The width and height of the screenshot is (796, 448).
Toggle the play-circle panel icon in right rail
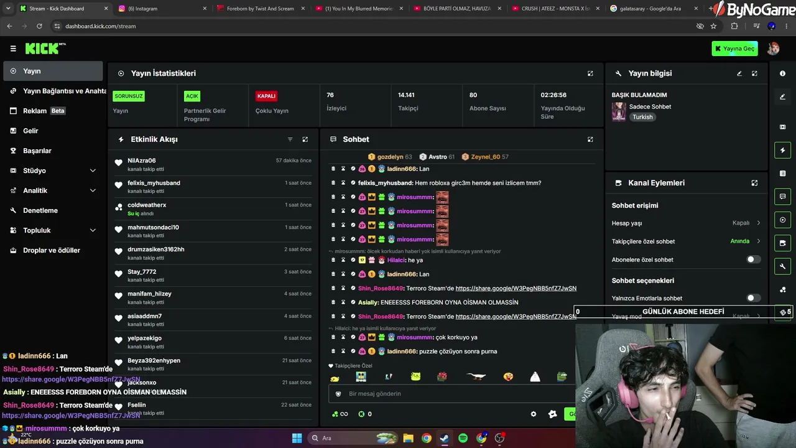[782, 220]
